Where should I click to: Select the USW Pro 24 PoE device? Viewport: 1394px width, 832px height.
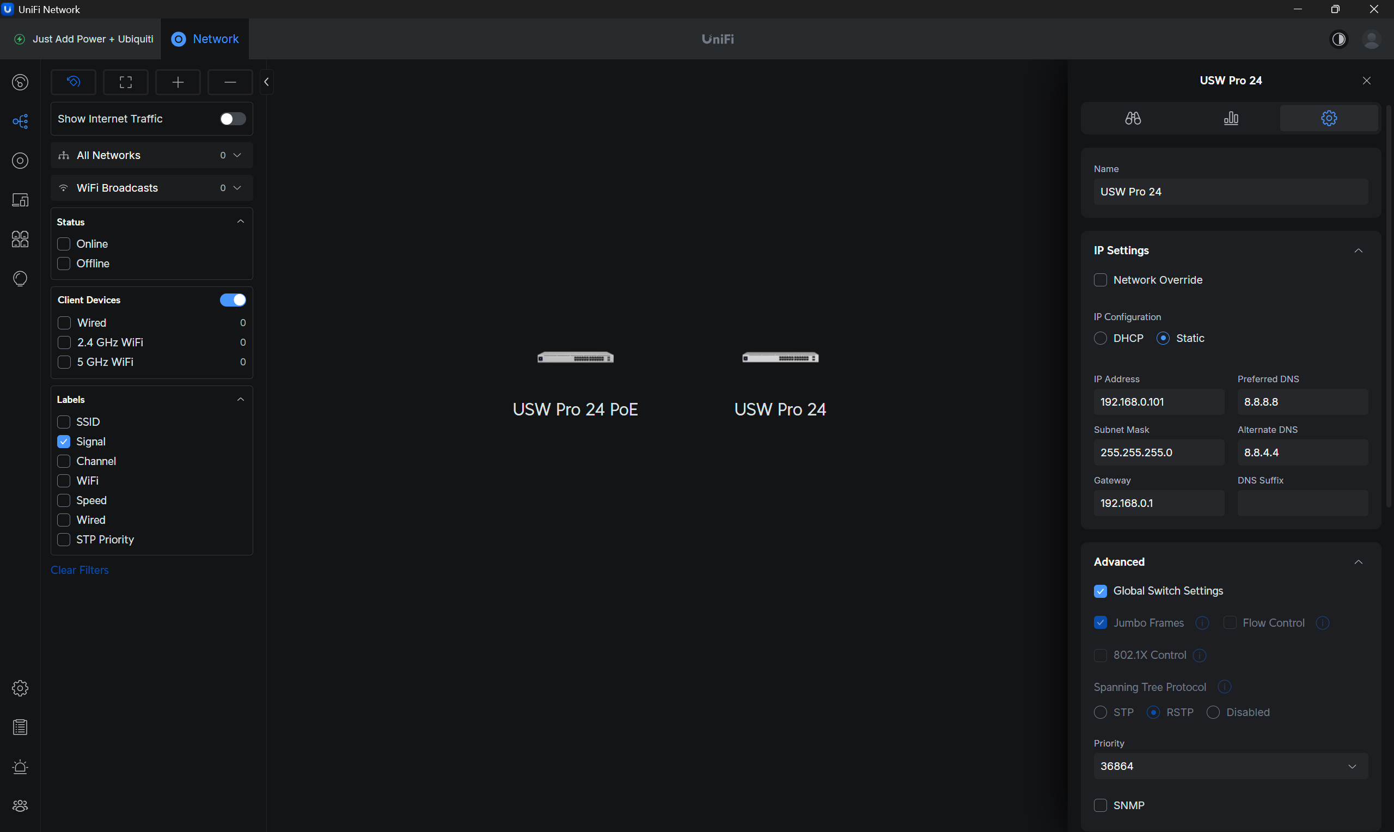point(575,358)
